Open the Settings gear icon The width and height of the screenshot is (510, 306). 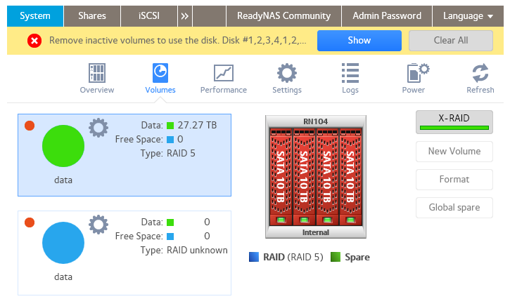click(287, 73)
